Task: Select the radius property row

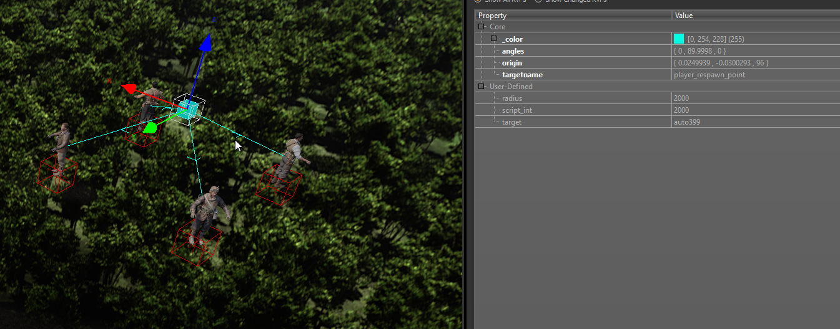Action: 657,98
